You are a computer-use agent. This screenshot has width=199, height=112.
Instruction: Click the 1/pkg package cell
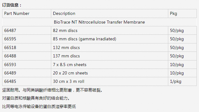click(182, 81)
